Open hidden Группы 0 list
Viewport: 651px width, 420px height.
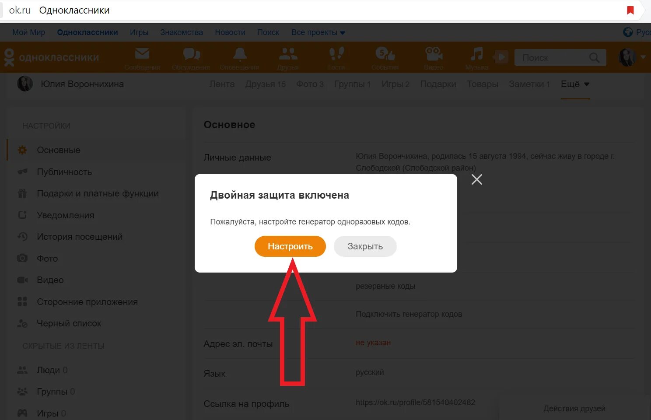click(x=56, y=392)
